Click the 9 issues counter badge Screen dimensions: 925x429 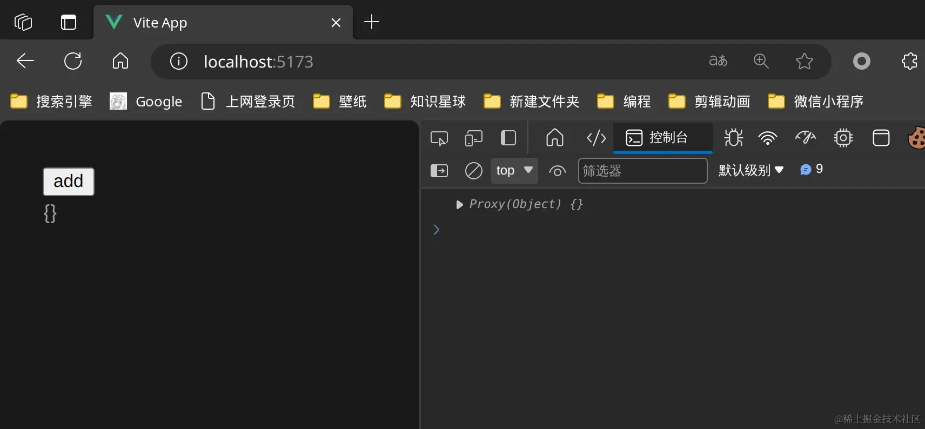pos(812,170)
